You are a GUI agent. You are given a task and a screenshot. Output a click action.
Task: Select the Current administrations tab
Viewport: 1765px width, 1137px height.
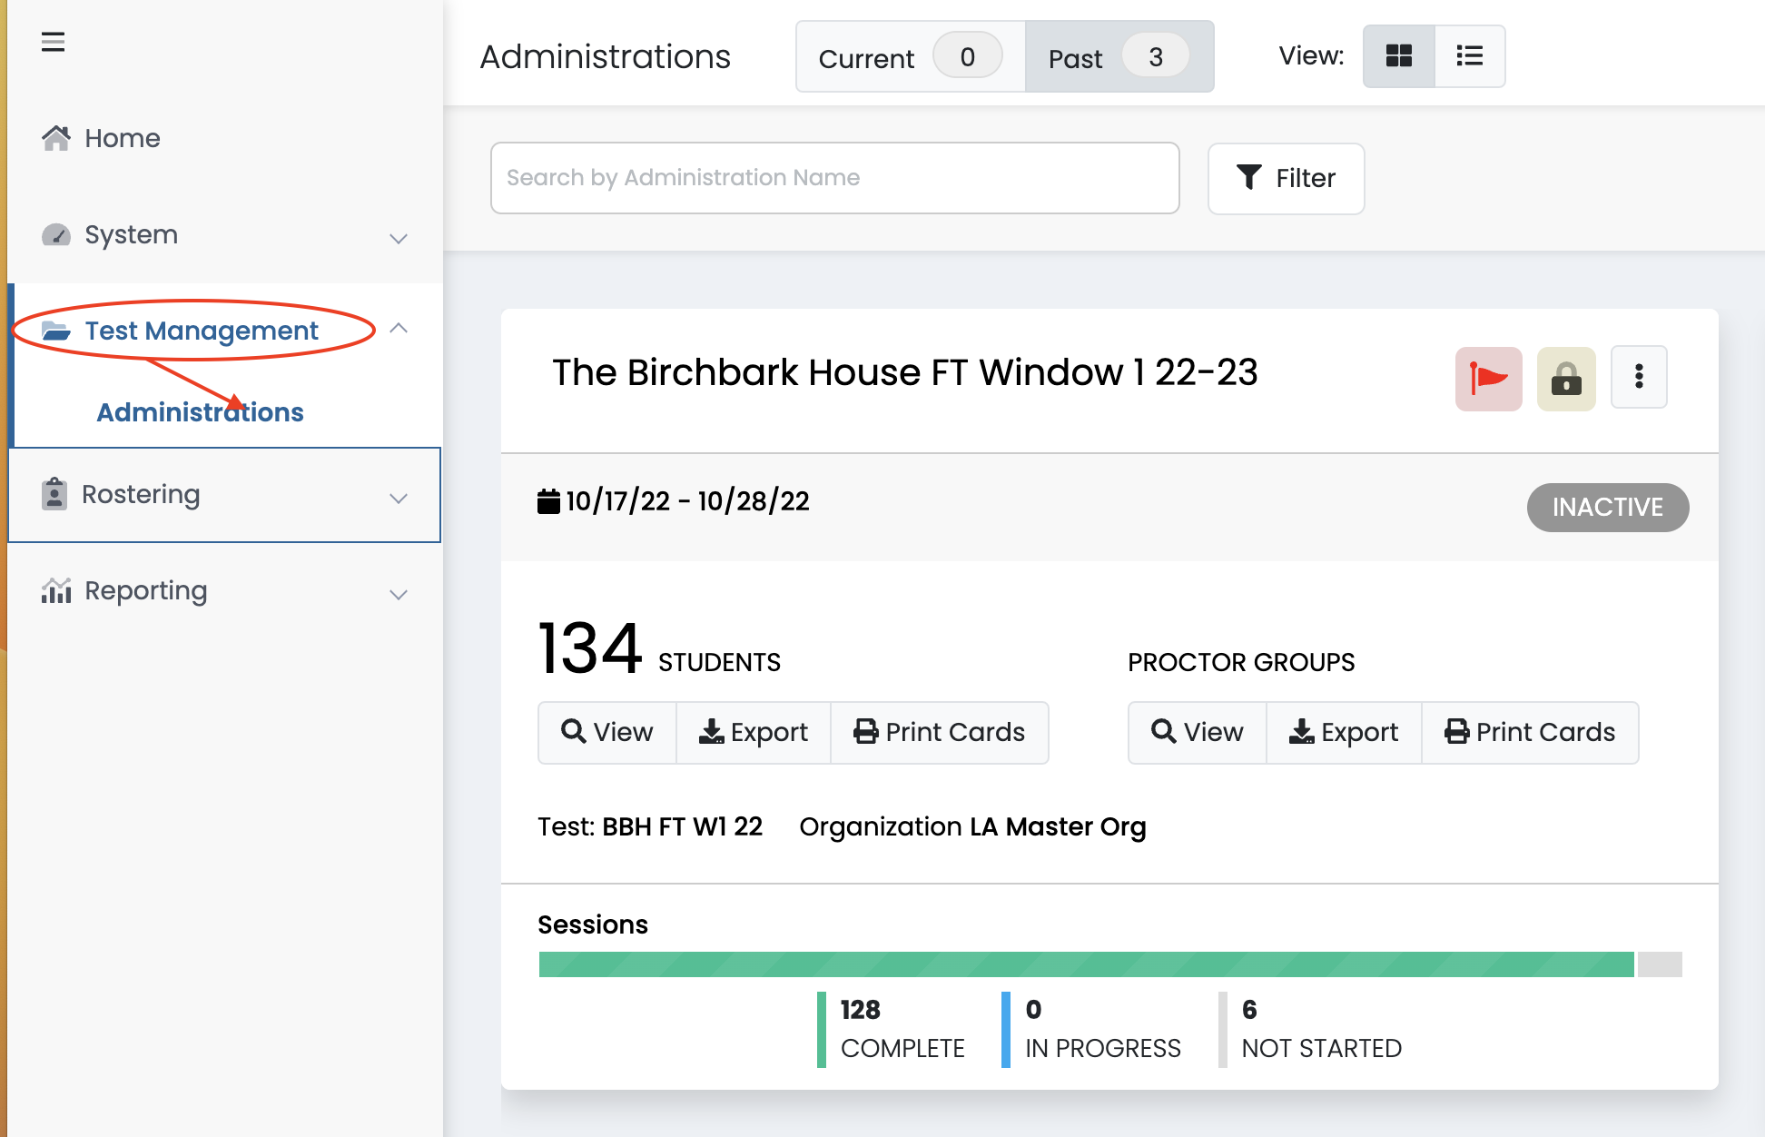[x=910, y=57]
